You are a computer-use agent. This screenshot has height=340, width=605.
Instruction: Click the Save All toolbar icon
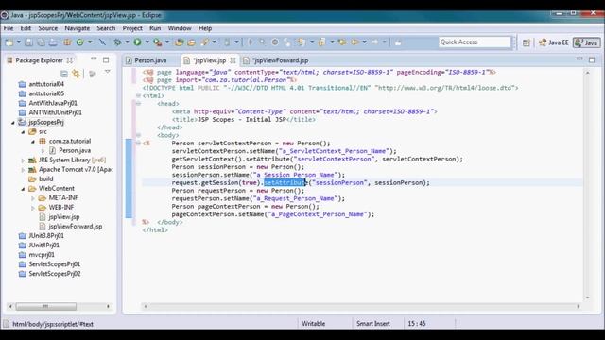click(41, 42)
